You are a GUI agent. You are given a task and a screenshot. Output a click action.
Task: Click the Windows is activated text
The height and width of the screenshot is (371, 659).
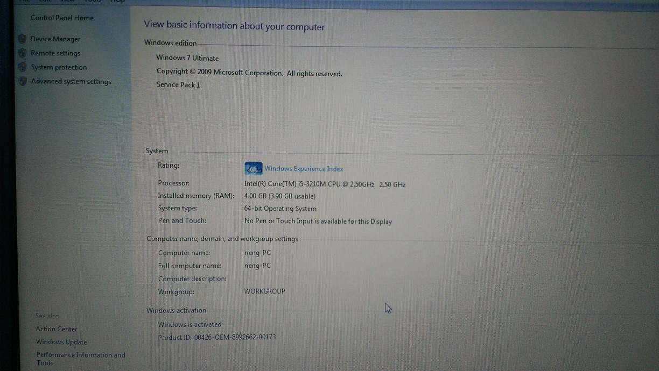pos(190,324)
